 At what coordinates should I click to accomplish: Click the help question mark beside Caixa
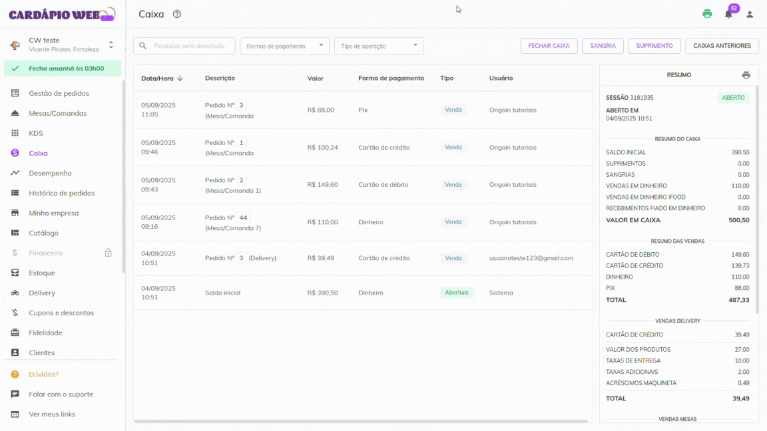coord(176,14)
